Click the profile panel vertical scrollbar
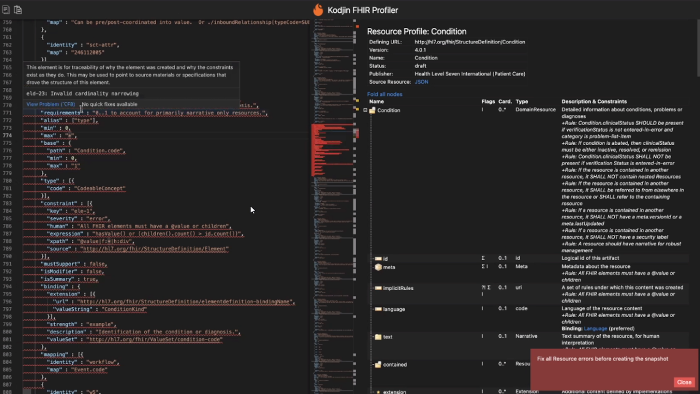The image size is (700, 394). [698, 48]
